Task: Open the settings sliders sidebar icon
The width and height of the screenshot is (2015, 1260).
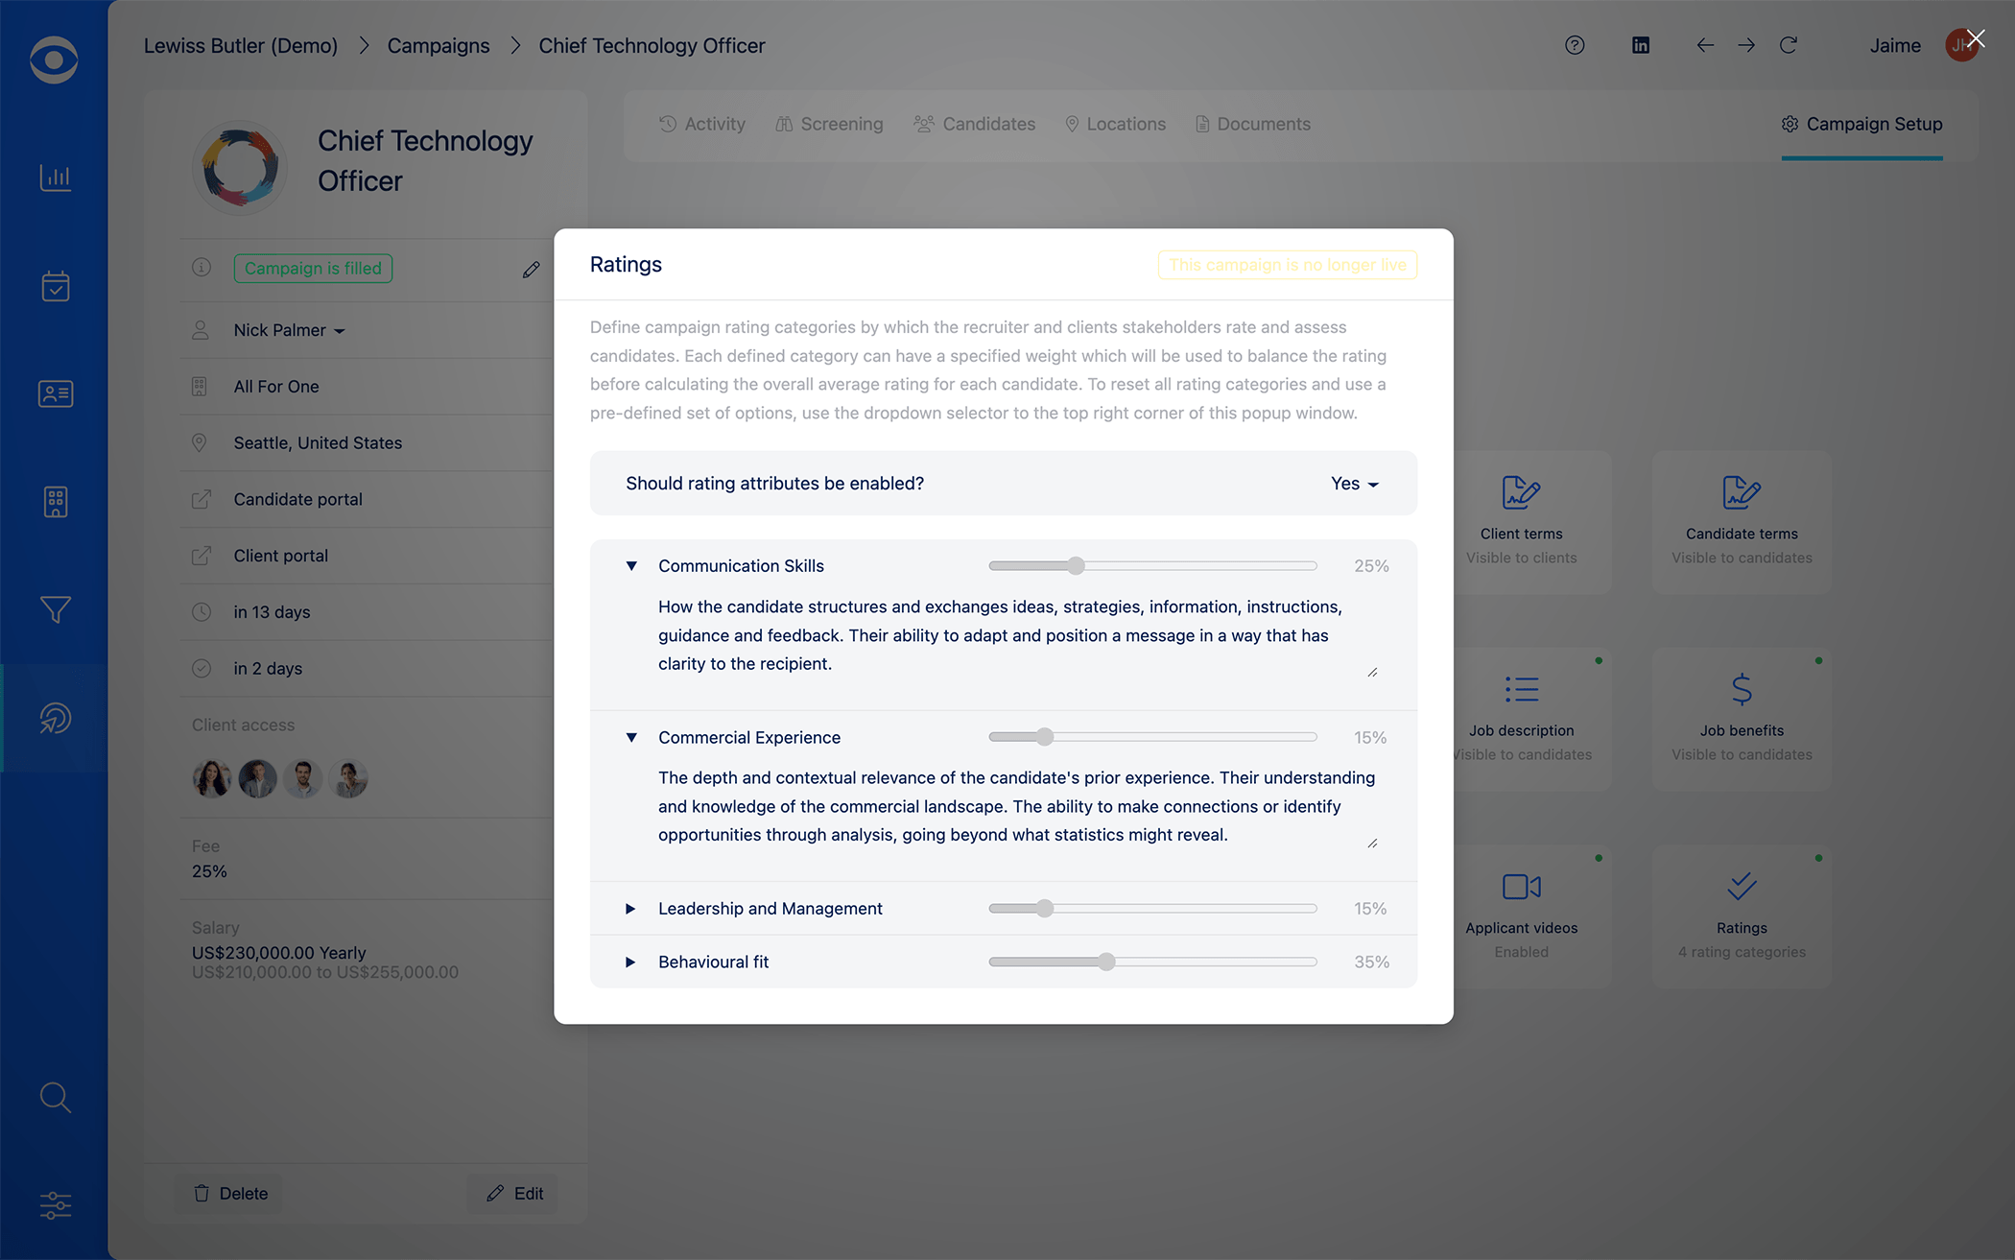Action: 55,1205
